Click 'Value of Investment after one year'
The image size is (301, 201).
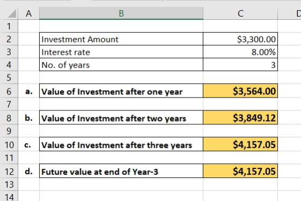[121, 91]
